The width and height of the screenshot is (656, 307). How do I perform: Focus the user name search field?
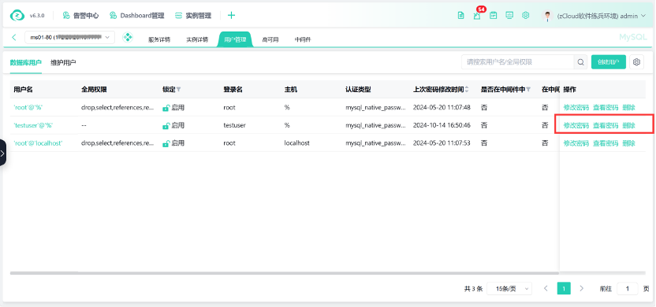(x=518, y=62)
